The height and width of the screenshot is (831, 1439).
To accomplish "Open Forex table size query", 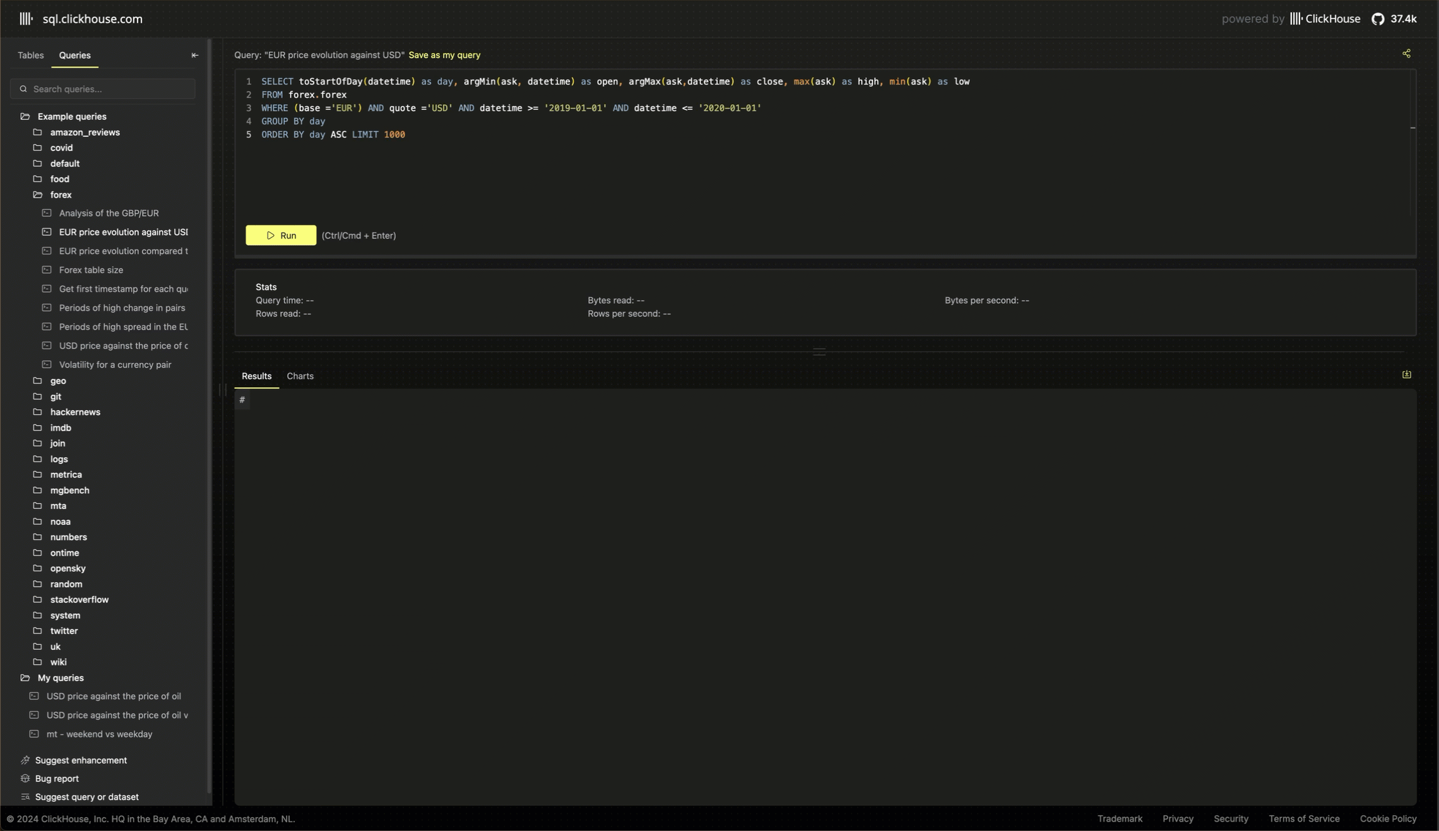I will click(x=91, y=270).
